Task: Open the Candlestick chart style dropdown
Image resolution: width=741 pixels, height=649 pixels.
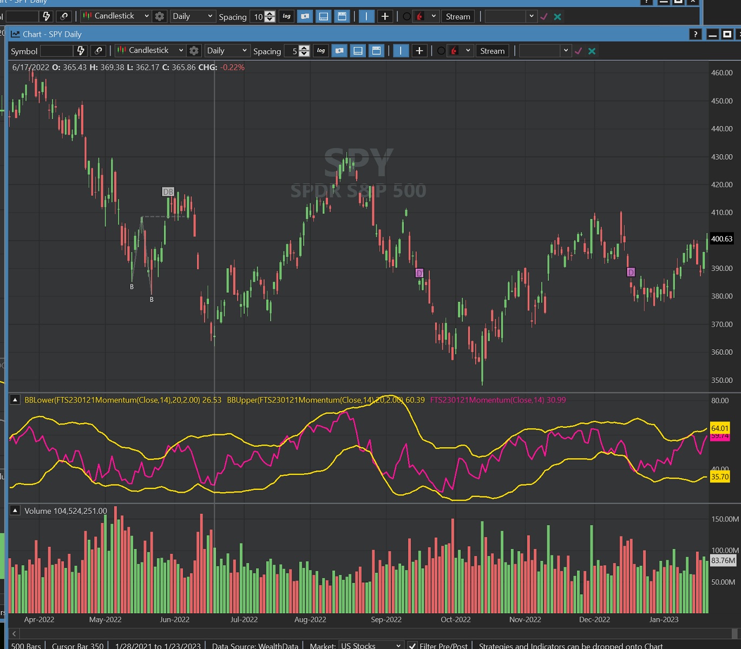Action: [x=150, y=50]
